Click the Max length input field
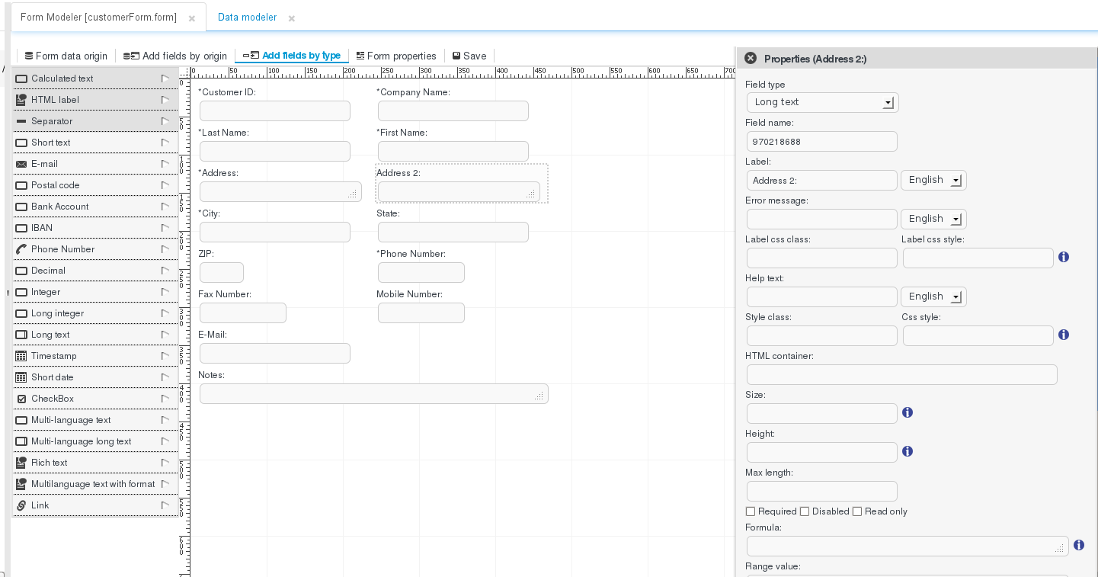 821,491
